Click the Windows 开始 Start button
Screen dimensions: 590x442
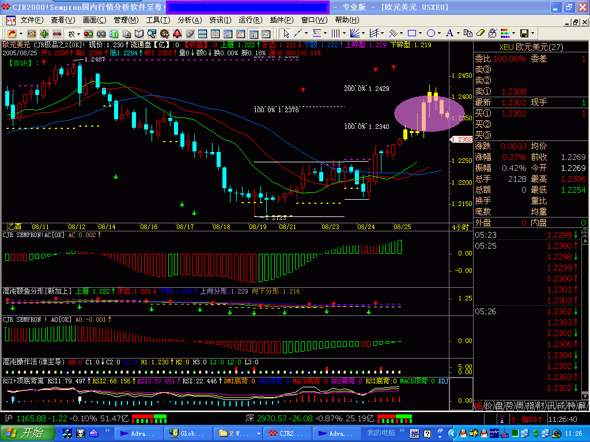pyautogui.click(x=28, y=433)
